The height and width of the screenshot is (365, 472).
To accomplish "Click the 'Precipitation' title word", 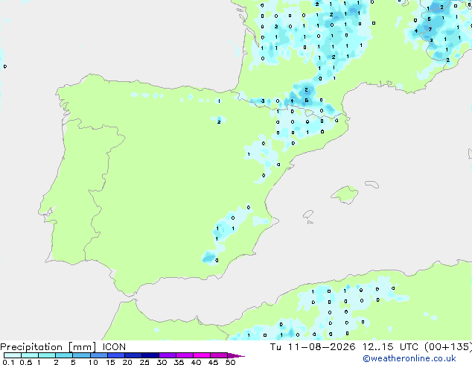I will point(31,347).
